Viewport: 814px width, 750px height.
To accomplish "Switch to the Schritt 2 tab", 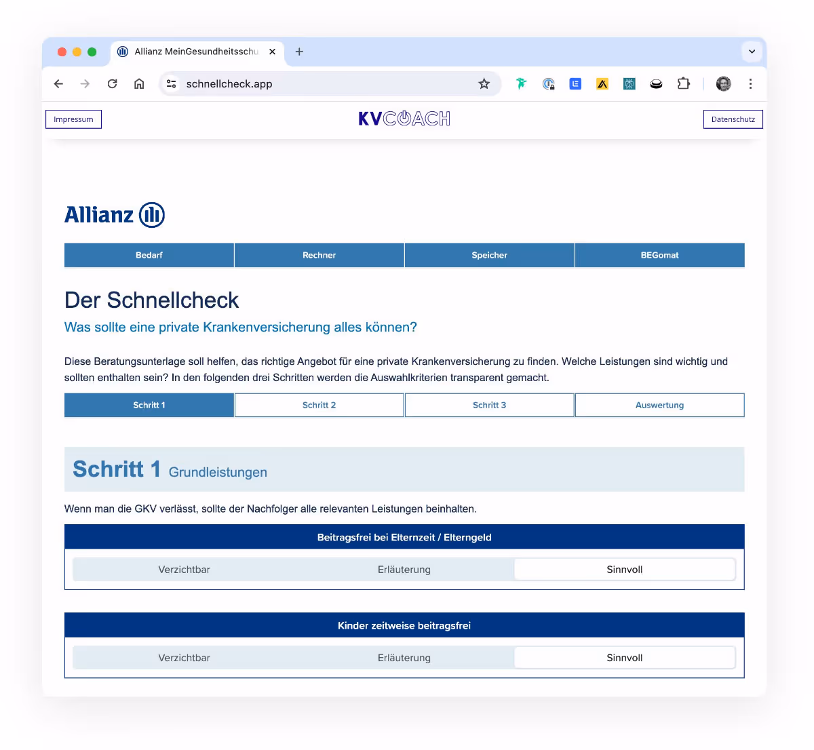I will pyautogui.click(x=319, y=405).
